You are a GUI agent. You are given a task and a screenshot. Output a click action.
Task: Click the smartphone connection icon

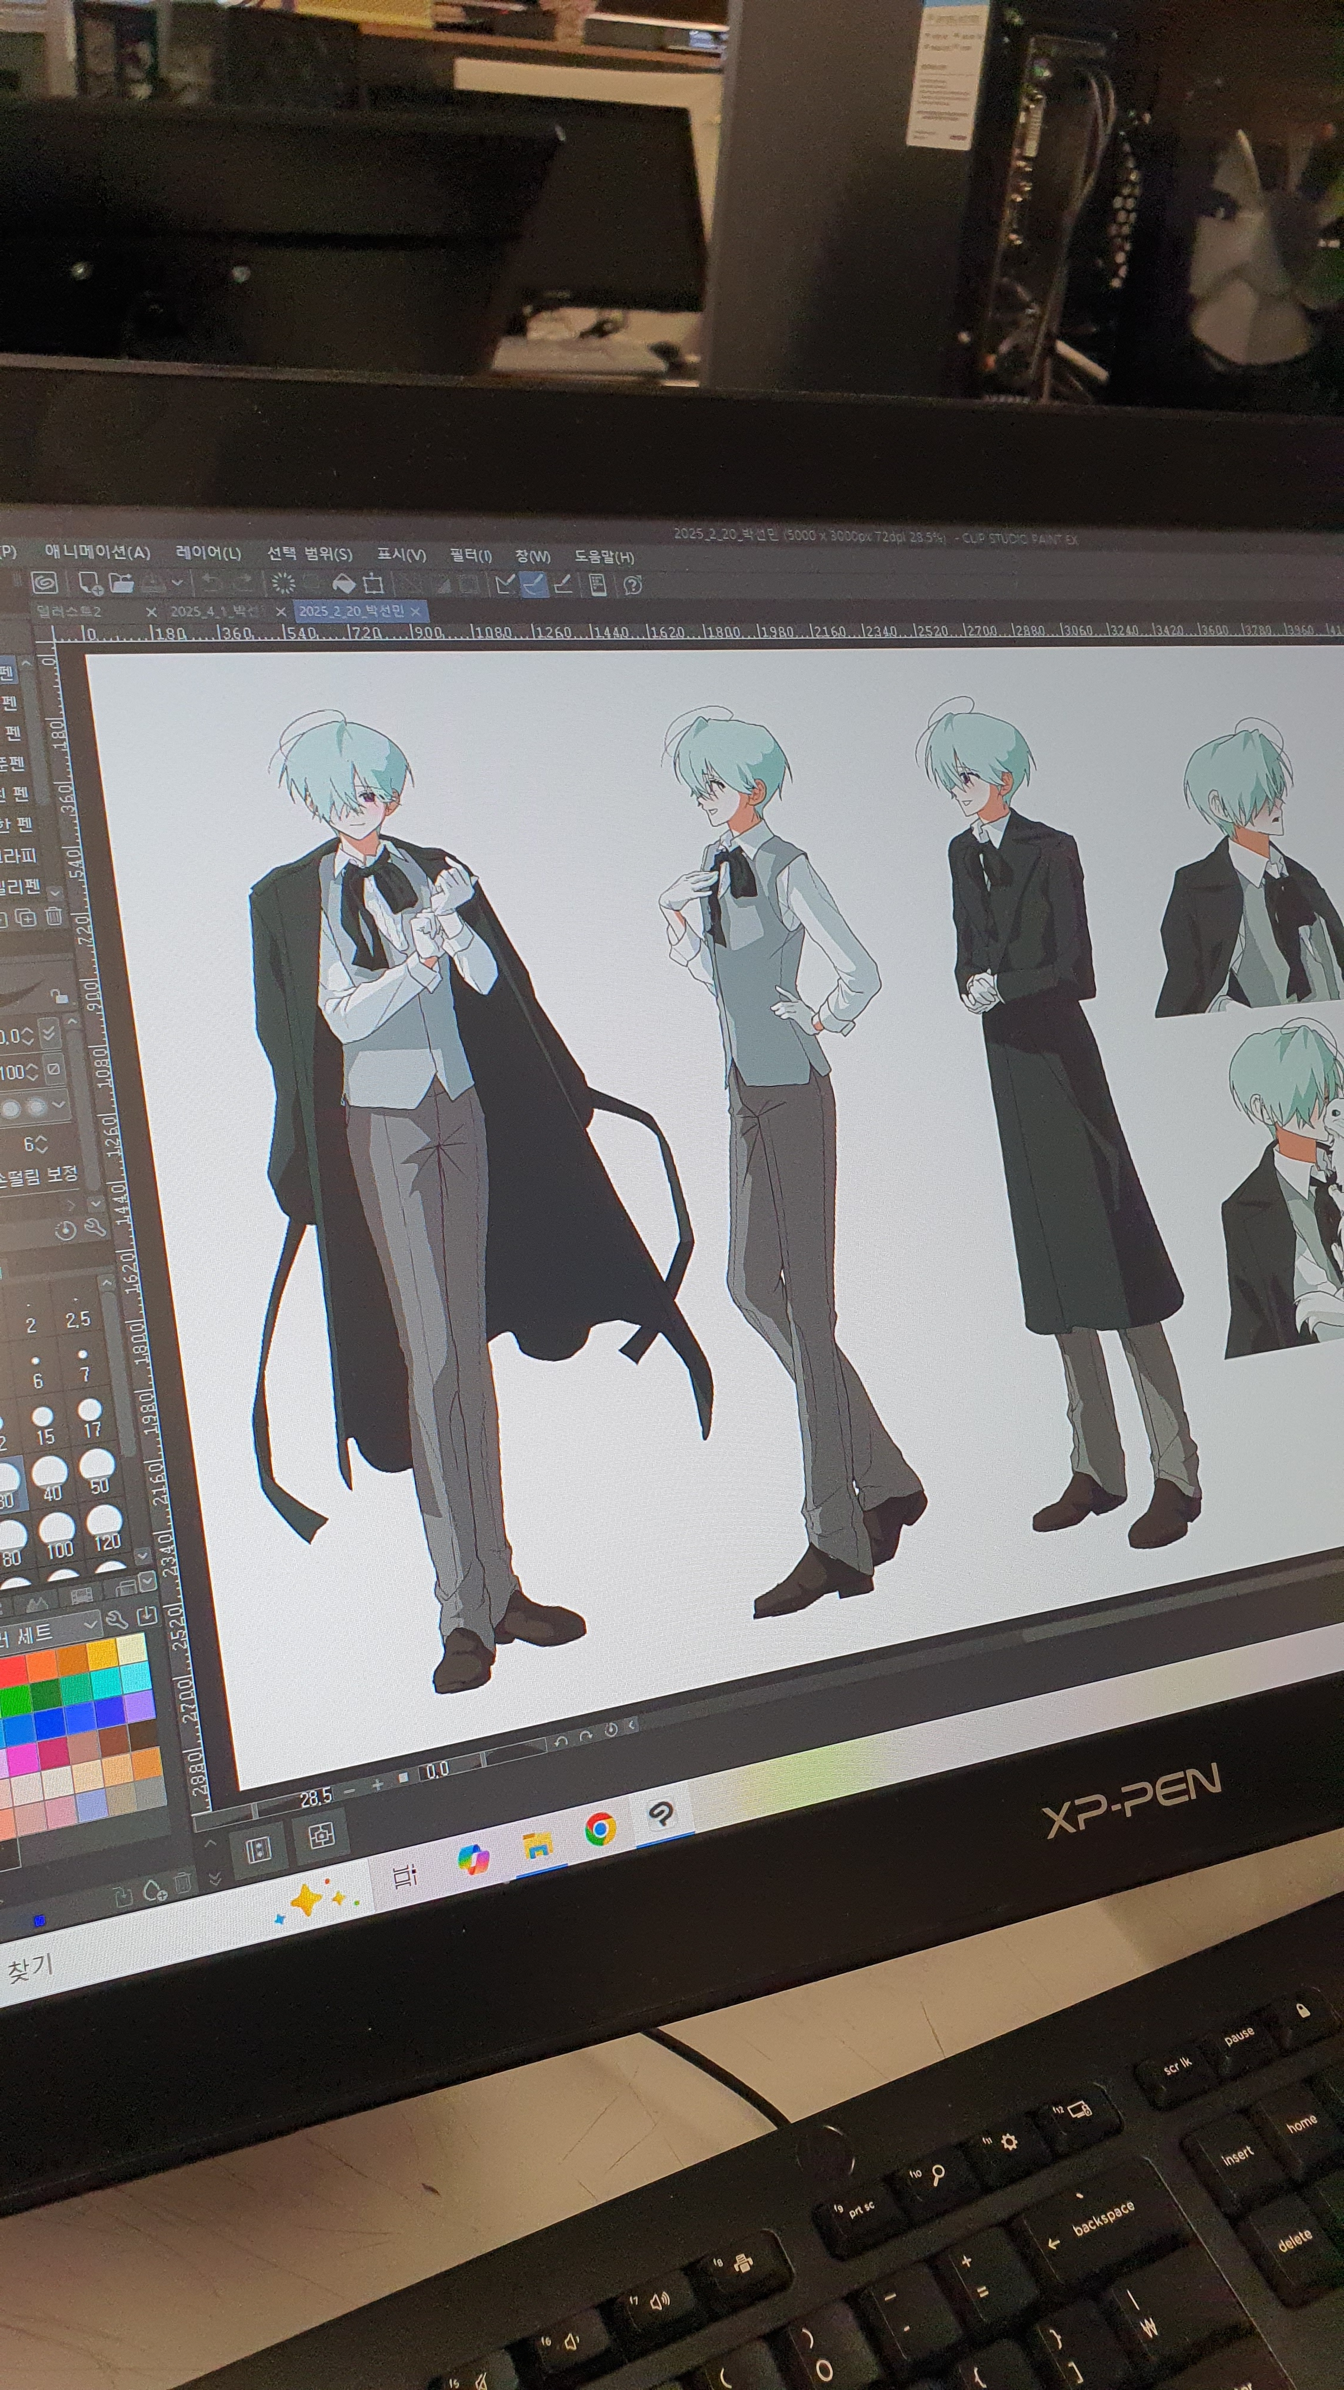(599, 584)
